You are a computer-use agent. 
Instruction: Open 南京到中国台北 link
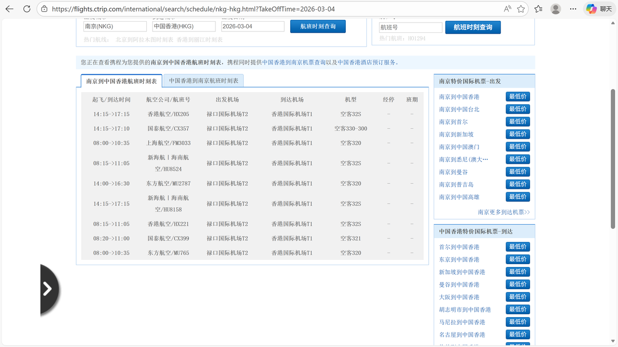tap(459, 109)
